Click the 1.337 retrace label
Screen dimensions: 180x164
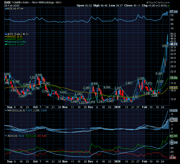coord(118,88)
